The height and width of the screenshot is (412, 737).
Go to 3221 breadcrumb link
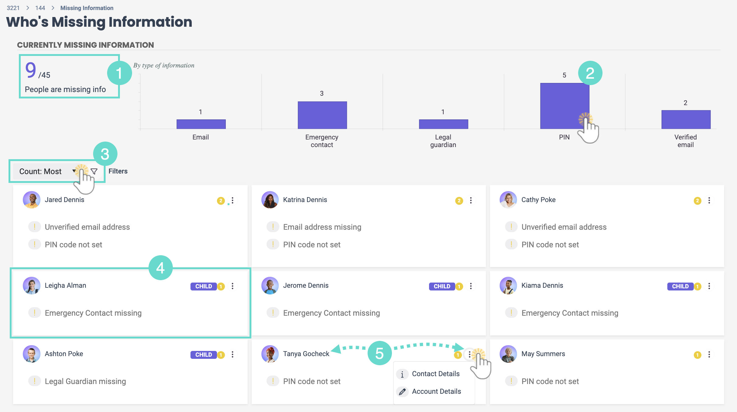pyautogui.click(x=13, y=8)
